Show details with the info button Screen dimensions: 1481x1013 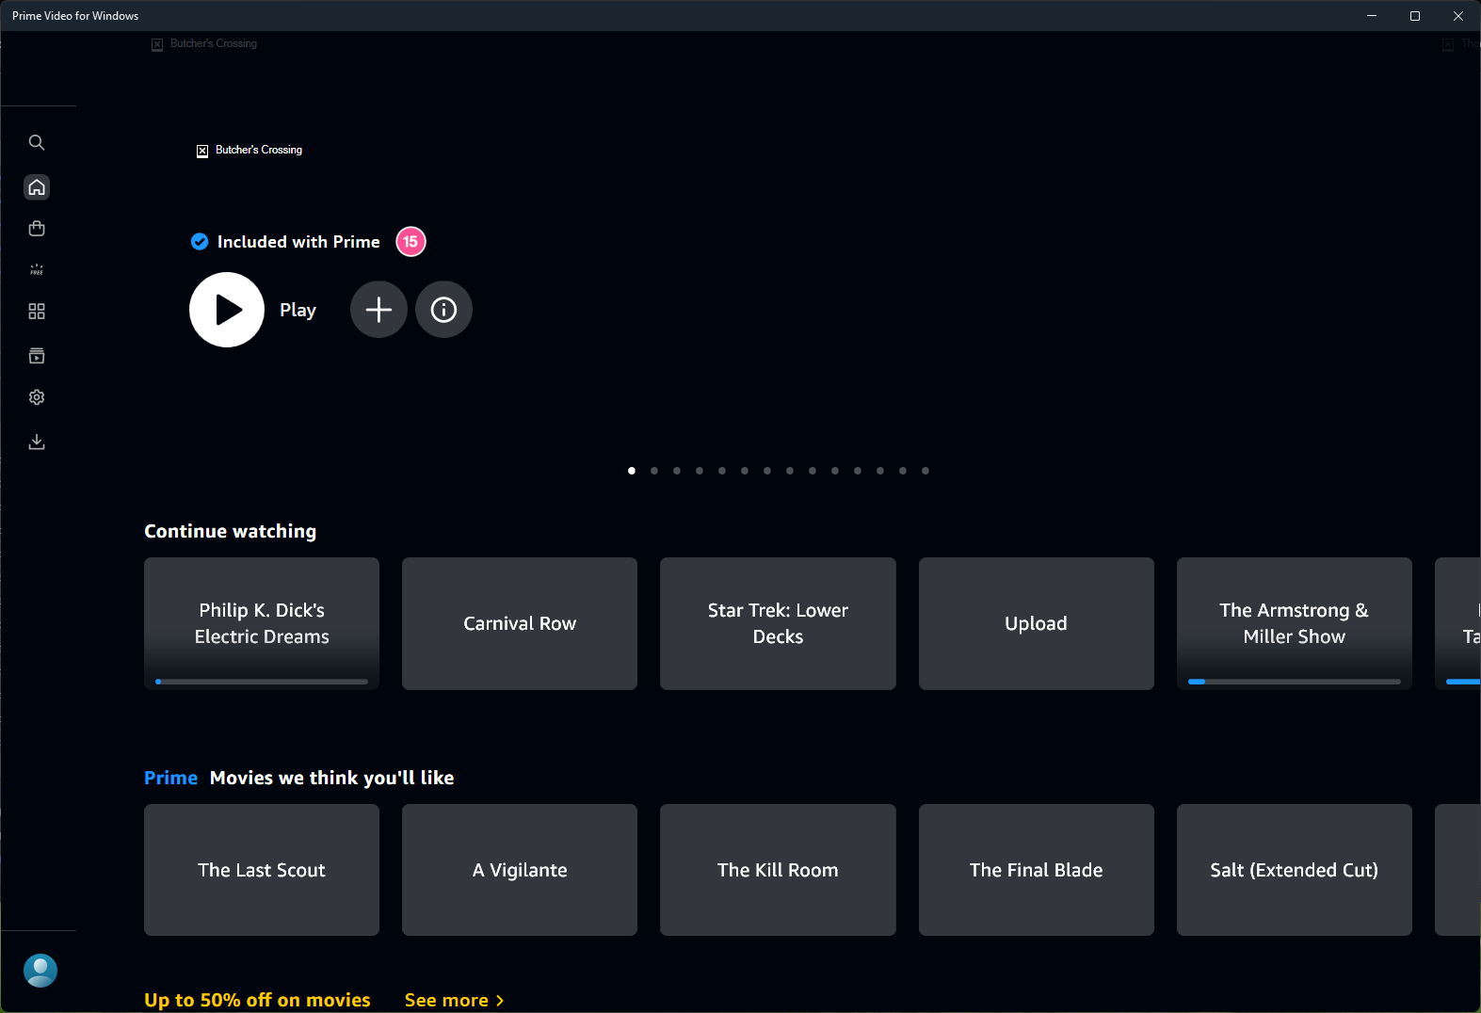[443, 310]
